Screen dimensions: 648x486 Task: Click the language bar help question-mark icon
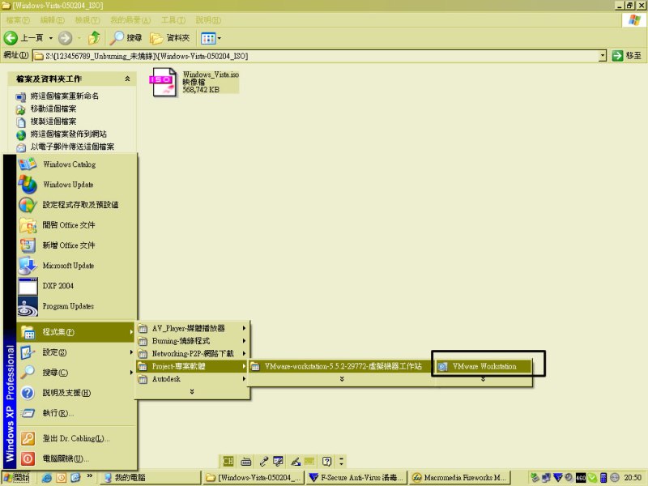coord(326,461)
